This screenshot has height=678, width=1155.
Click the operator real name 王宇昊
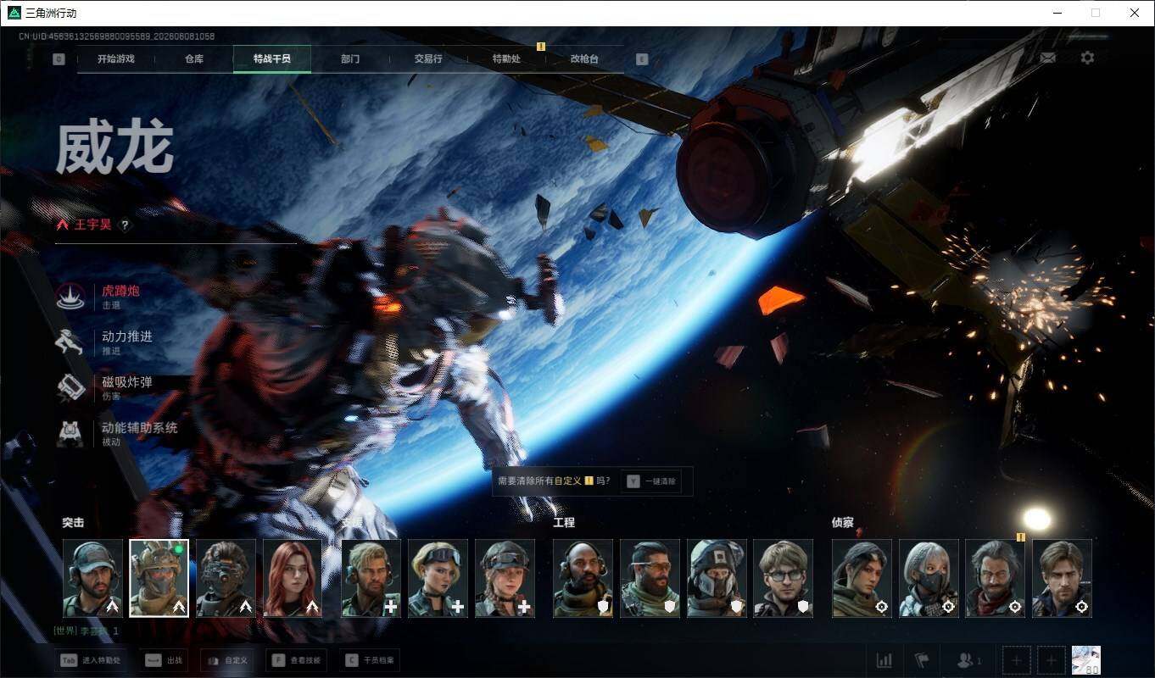pos(92,225)
